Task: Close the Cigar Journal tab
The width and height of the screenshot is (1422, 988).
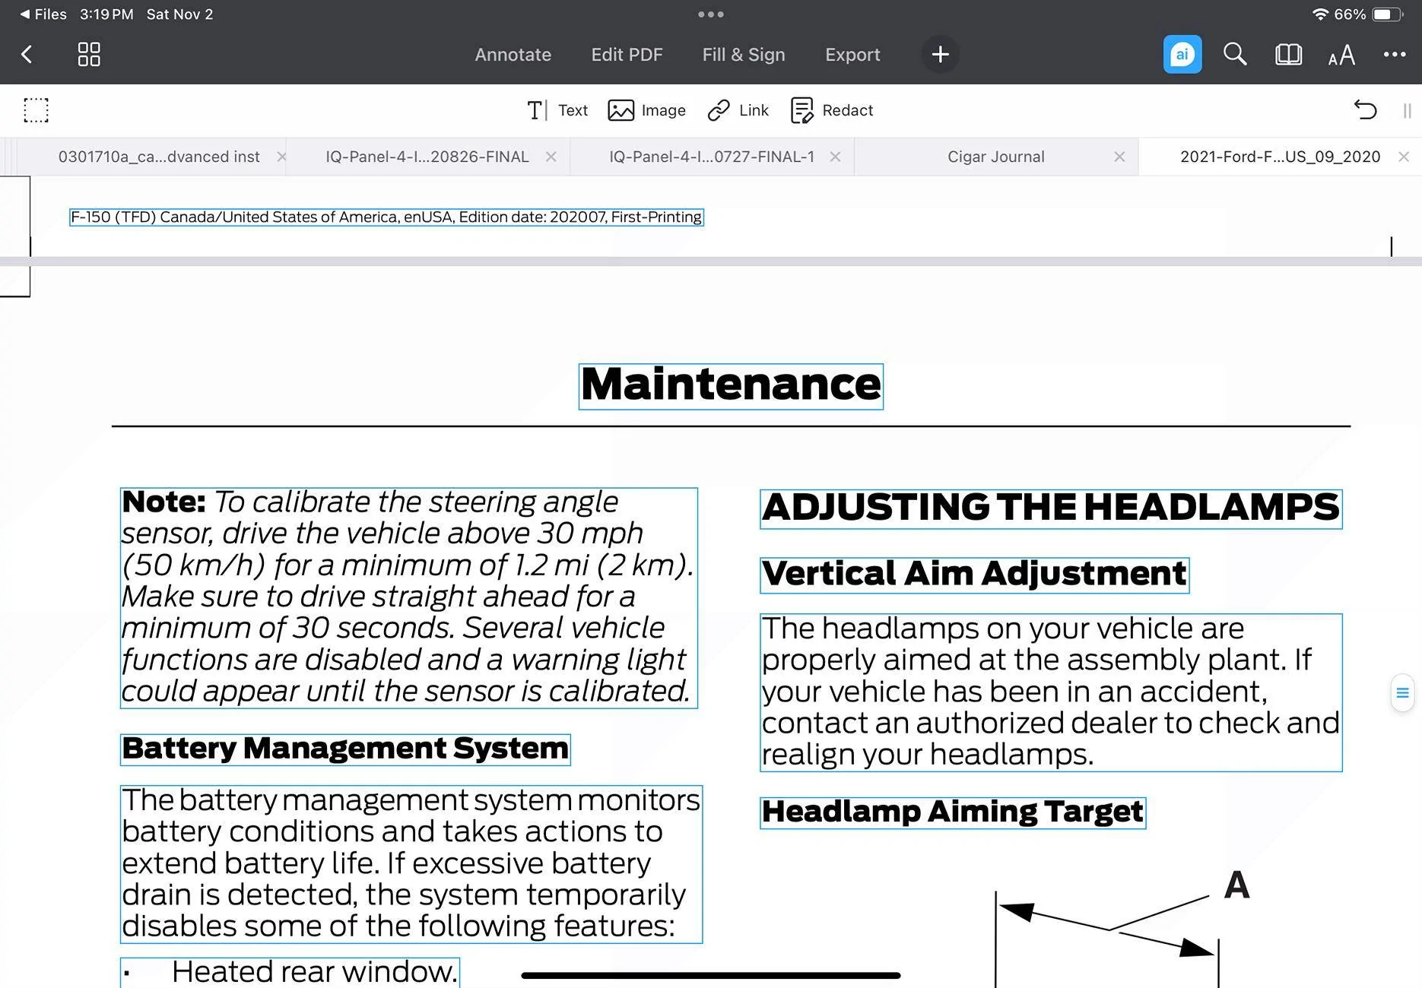Action: point(1119,157)
